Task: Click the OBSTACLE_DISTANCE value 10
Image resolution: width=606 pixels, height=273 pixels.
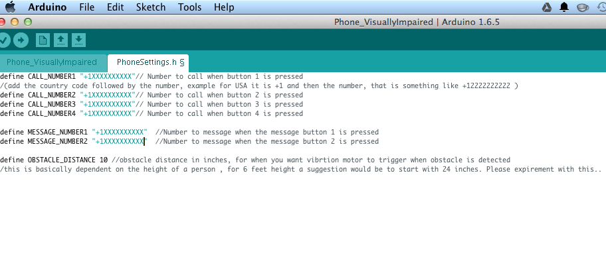Action: (x=104, y=160)
